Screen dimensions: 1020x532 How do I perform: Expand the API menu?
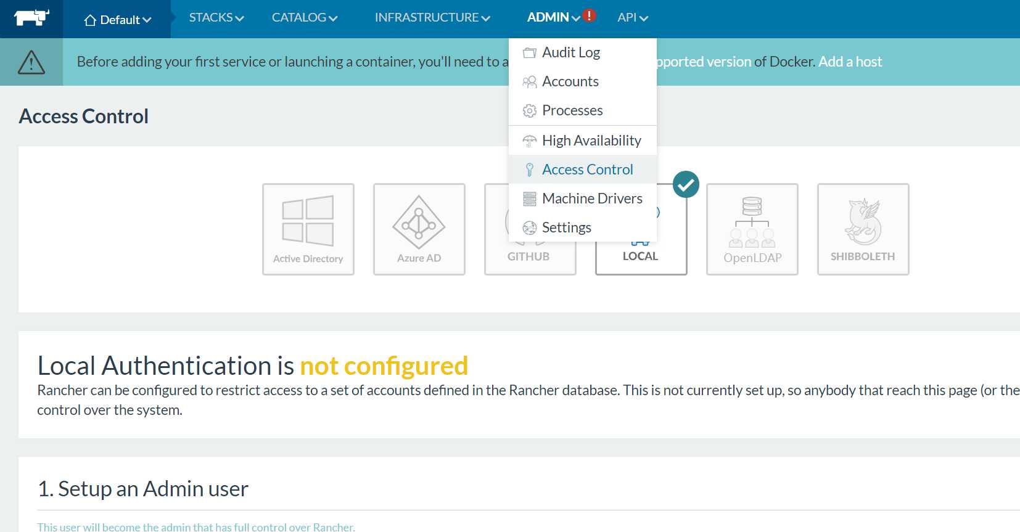click(x=633, y=18)
